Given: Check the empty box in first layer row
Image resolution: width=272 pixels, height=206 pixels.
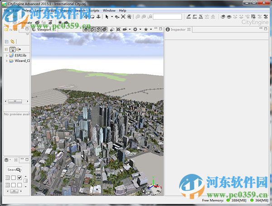Looking at the screenshot, I should pos(13,177).
